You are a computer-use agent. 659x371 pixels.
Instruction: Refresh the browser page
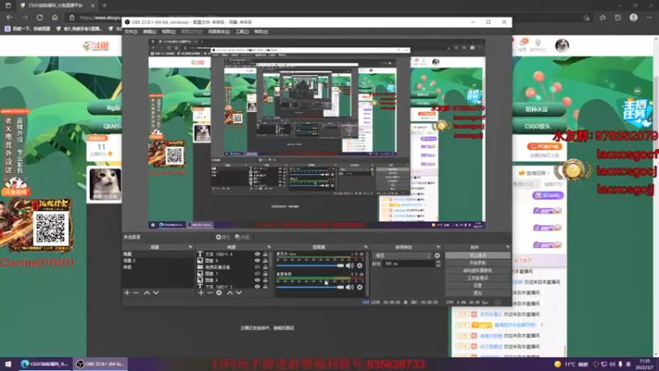tap(40, 17)
